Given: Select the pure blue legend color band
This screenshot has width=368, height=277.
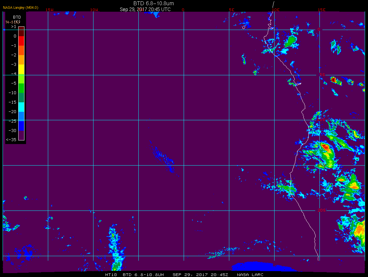Looking at the screenshot, I should [21, 126].
